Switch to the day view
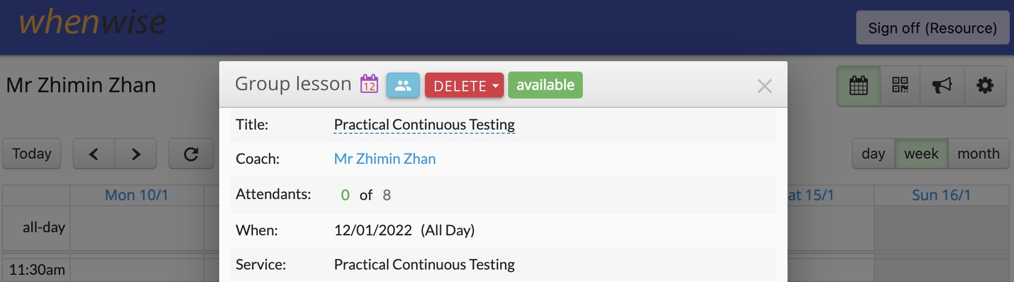The width and height of the screenshot is (1014, 282). (x=873, y=153)
